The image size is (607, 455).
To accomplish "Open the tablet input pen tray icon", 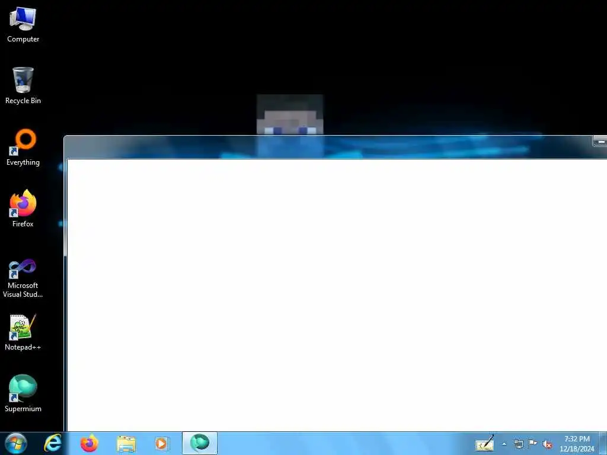I will (x=485, y=443).
